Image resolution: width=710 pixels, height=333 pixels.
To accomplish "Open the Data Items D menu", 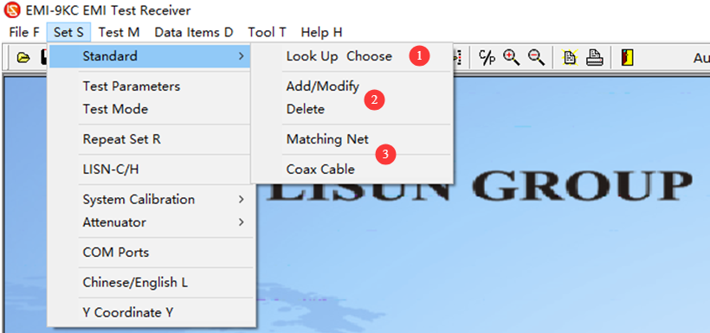I will tap(194, 33).
